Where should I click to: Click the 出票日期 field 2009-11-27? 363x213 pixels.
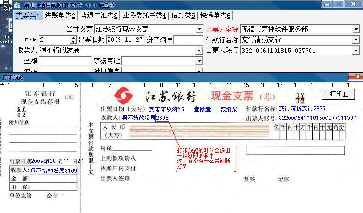pos(125,39)
